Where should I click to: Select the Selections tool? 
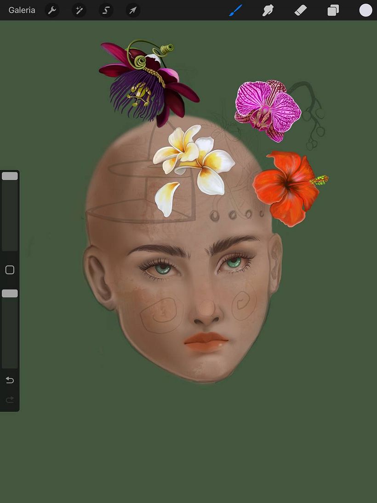click(105, 10)
